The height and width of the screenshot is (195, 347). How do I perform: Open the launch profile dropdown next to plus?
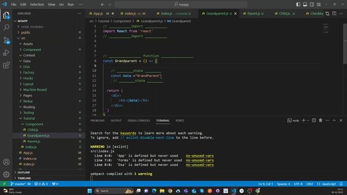(x=308, y=120)
